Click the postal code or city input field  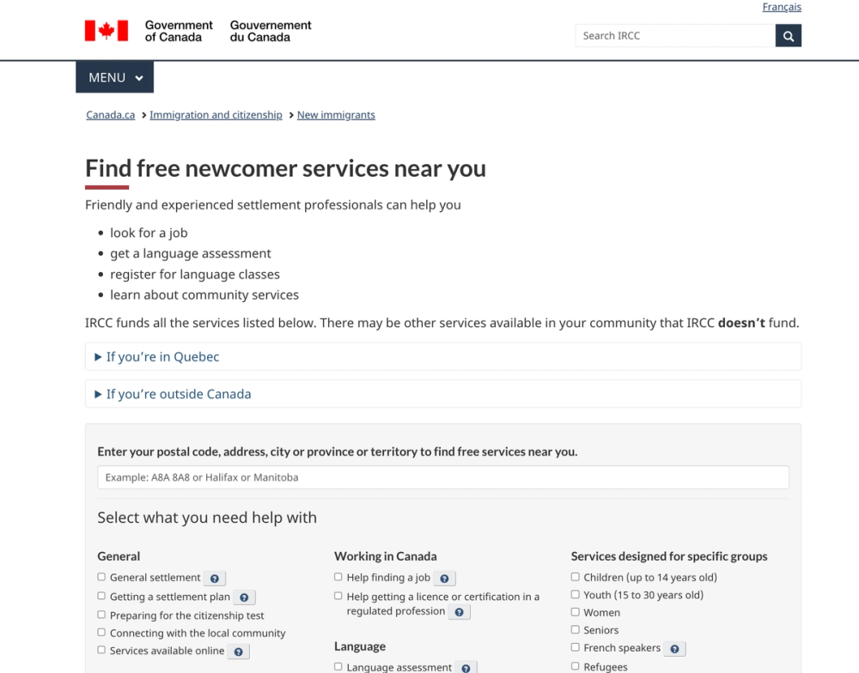[442, 477]
